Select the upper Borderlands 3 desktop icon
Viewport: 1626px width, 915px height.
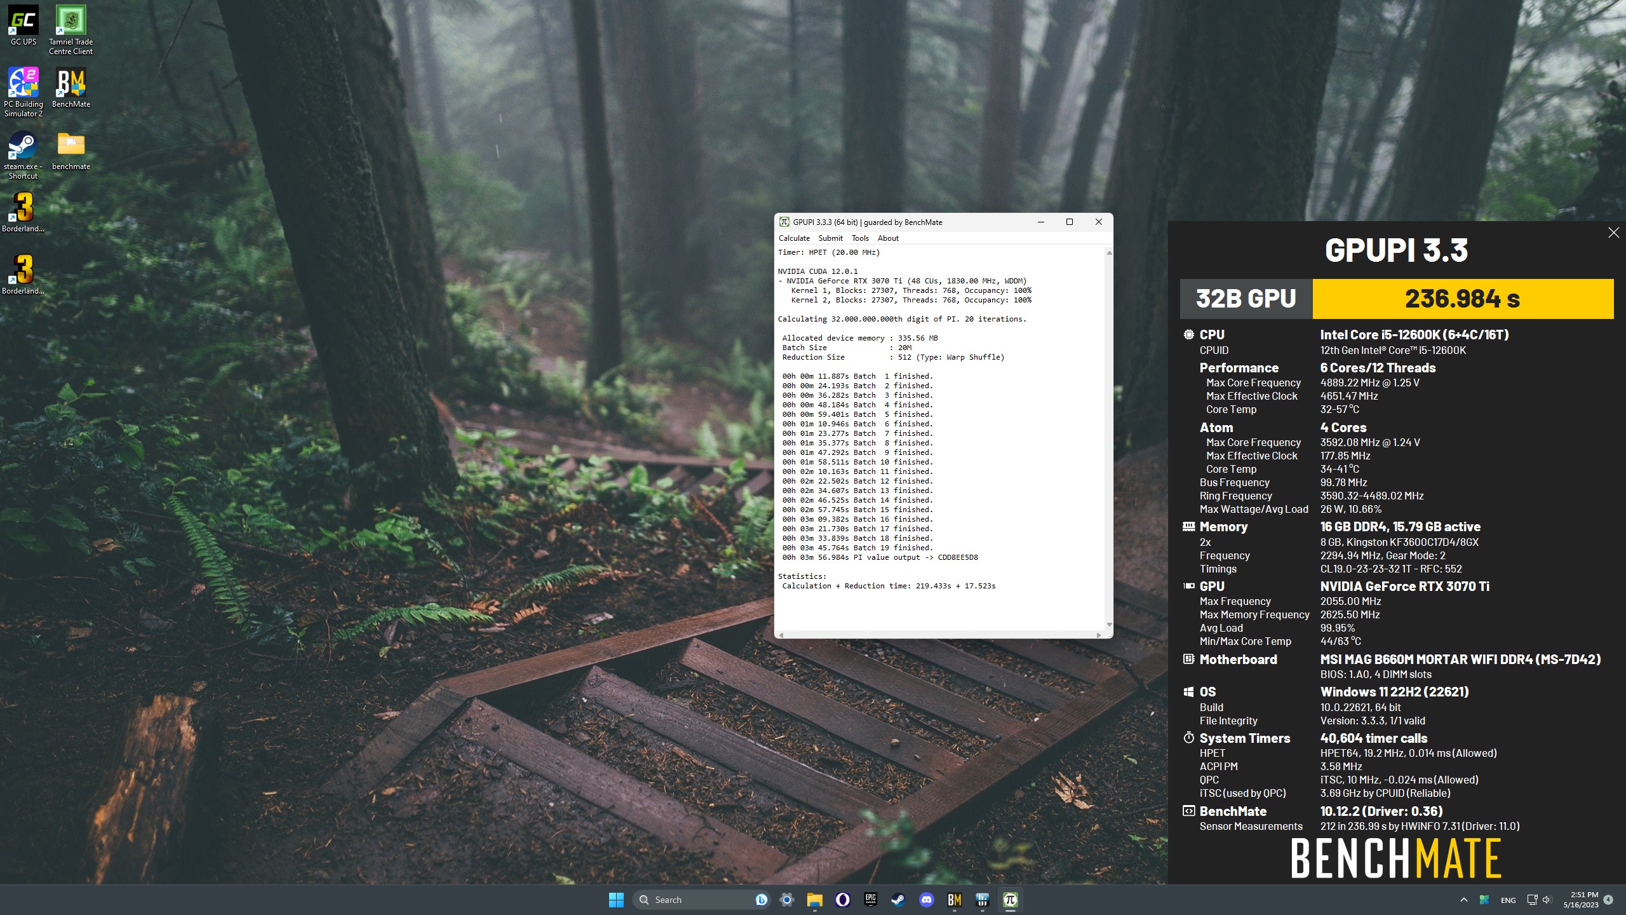[x=24, y=212]
